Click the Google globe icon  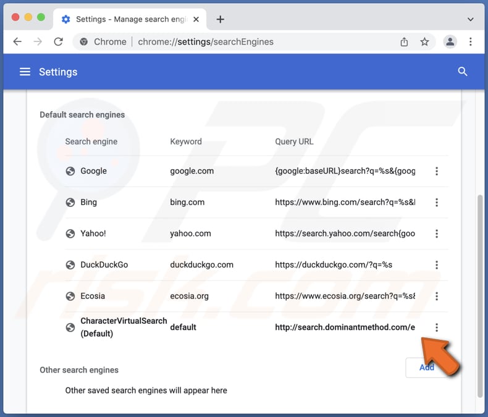click(70, 171)
